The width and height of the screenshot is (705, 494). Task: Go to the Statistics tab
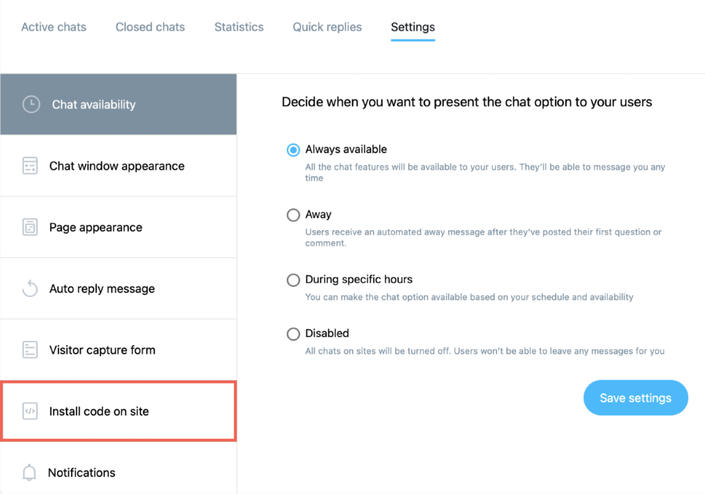[239, 27]
